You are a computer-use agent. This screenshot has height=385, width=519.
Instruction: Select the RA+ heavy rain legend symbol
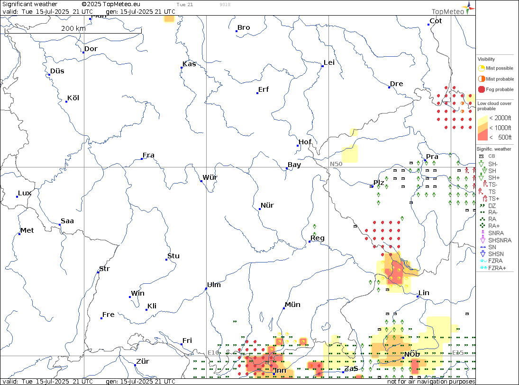point(482,226)
